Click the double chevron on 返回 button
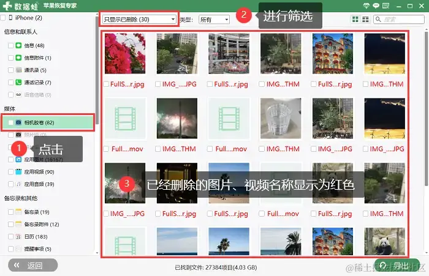The width and height of the screenshot is (429, 276). tap(17, 265)
